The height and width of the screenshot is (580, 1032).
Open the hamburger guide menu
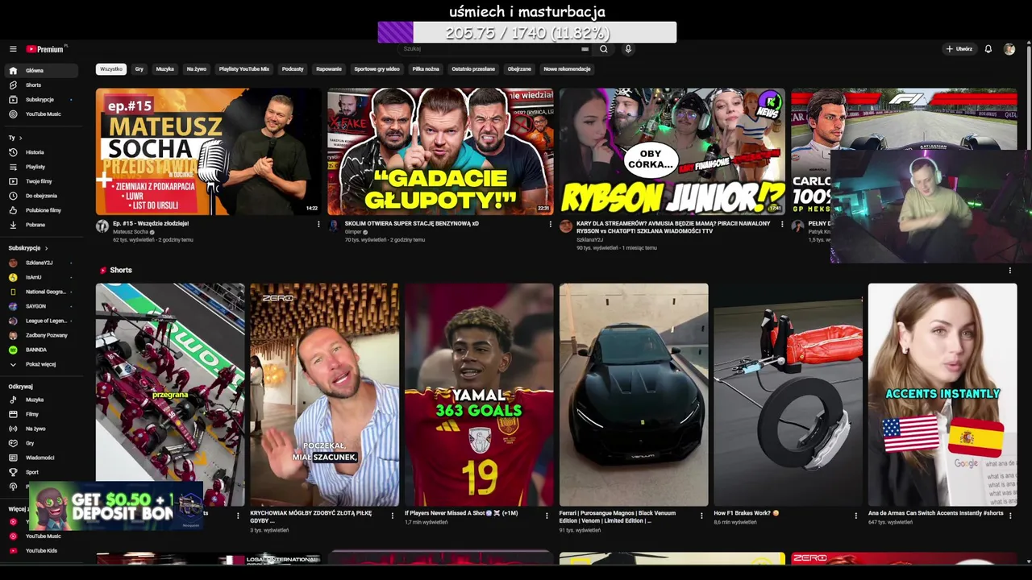(13, 49)
